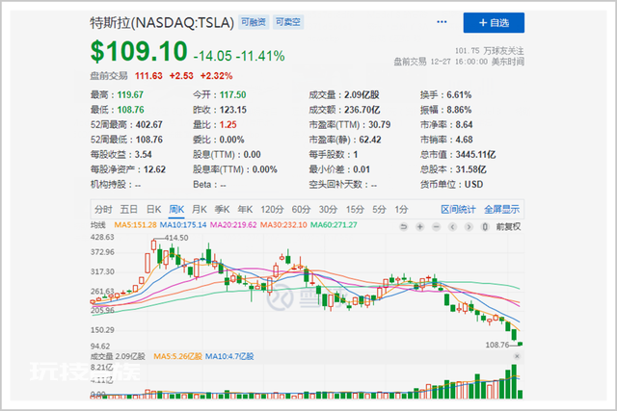
Task: Click the 可融资 tag
Action: click(254, 22)
